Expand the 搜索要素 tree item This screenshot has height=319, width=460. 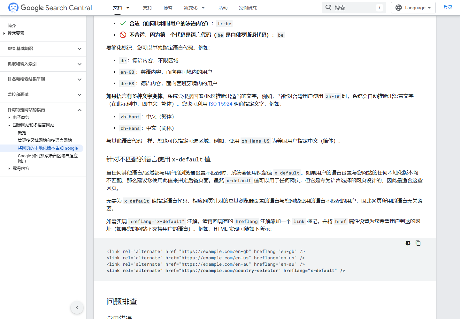(x=4, y=33)
